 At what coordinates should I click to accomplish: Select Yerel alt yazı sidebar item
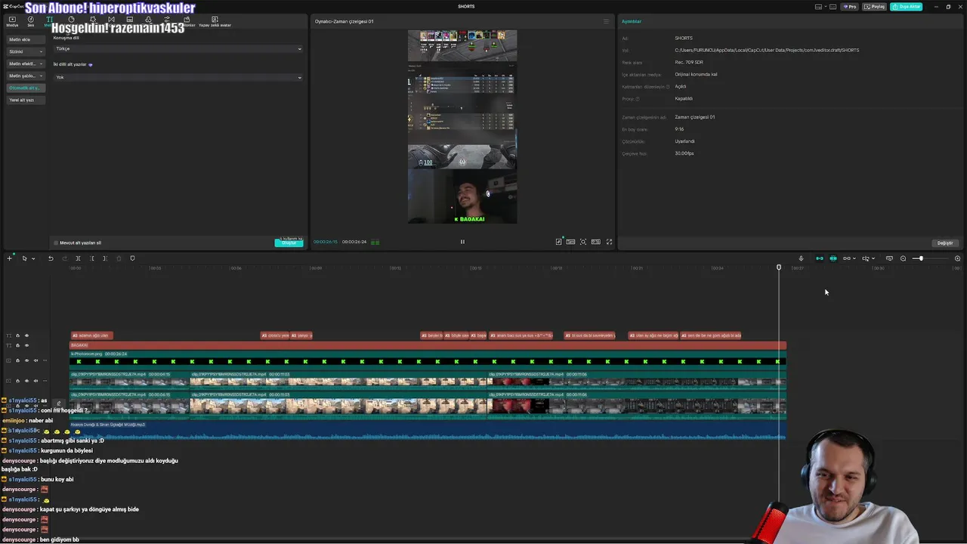click(x=26, y=100)
